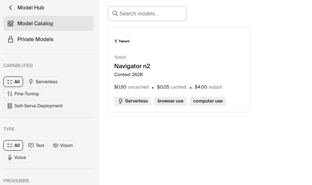Click the server stack icon in Self-Serve Deployment

coord(10,106)
